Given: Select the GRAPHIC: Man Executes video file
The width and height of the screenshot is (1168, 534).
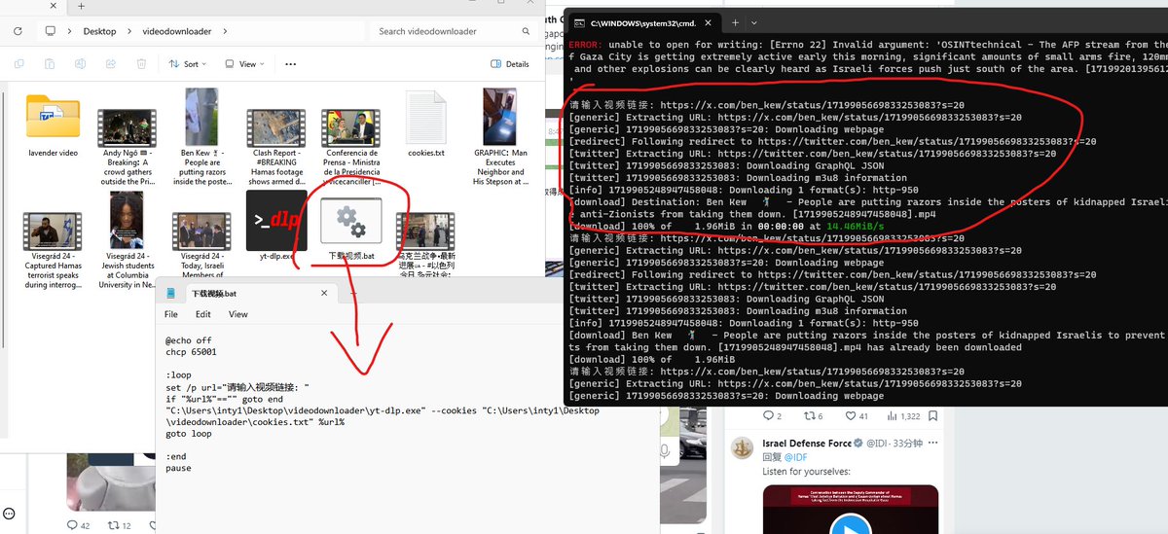Looking at the screenshot, I should (499, 118).
